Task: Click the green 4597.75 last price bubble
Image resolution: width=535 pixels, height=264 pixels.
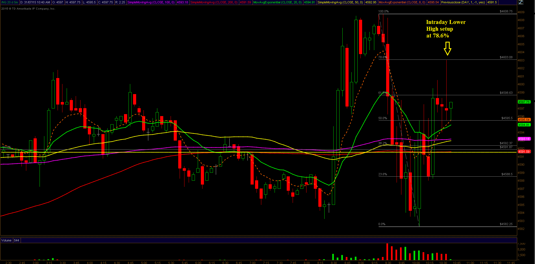Action: pyautogui.click(x=524, y=102)
